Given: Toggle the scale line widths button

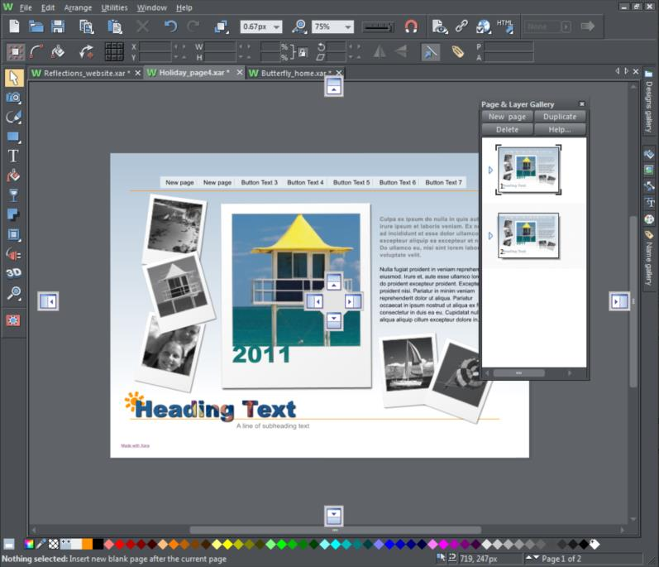Looking at the screenshot, I should click(430, 52).
